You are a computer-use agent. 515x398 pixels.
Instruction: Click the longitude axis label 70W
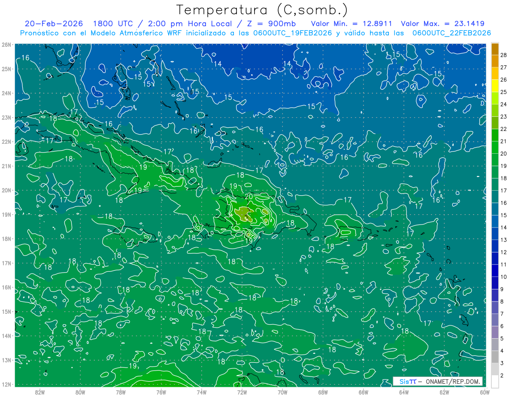coord(282,392)
